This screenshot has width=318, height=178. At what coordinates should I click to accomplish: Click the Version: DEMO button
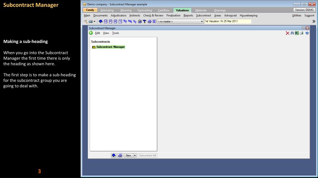tap(304, 10)
